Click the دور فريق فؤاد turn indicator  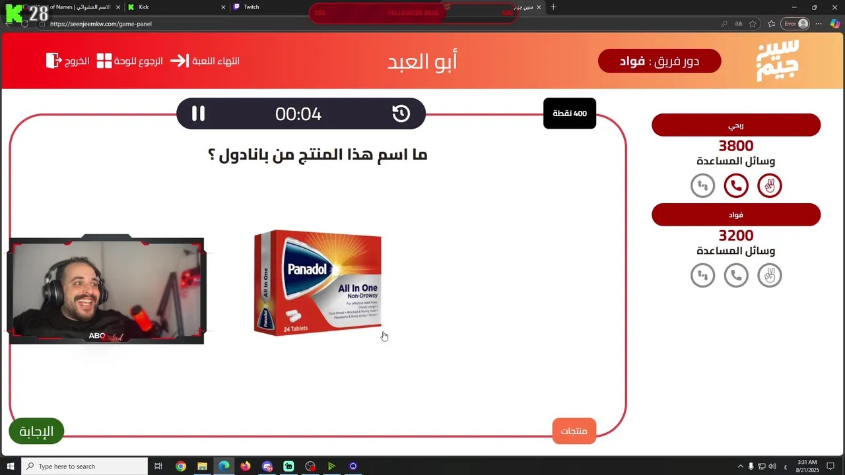click(x=659, y=61)
